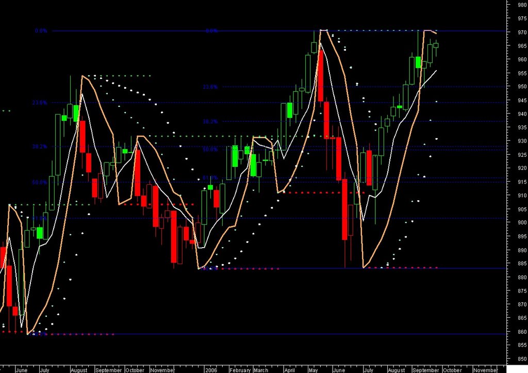This screenshot has width=528, height=373.
Task: Click the 0.0% Fibonacci label above 2006
Action: (x=212, y=30)
